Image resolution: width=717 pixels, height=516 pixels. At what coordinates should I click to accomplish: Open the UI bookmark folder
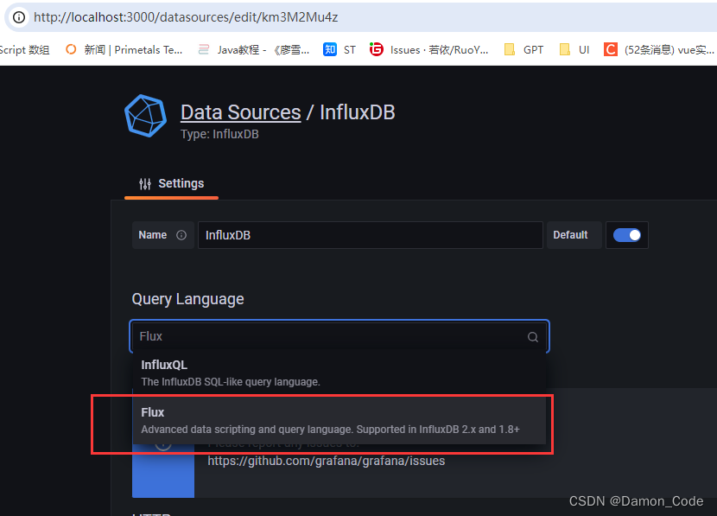tap(574, 49)
